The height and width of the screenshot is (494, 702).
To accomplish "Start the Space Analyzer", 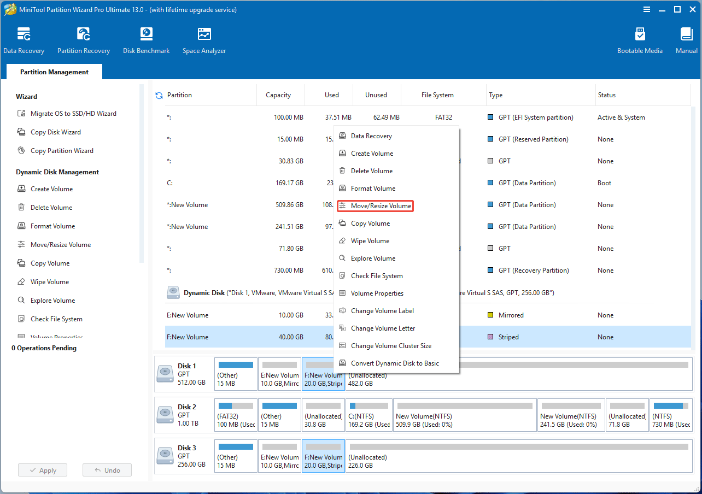I will pos(204,38).
